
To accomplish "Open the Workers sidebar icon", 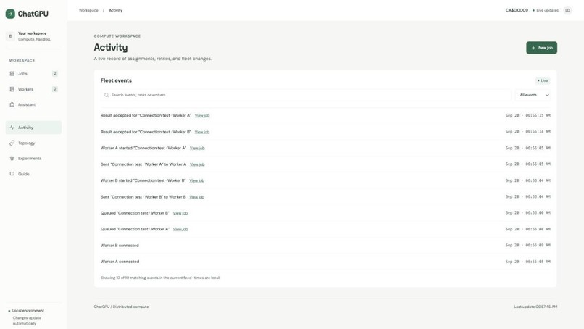I will (12, 89).
